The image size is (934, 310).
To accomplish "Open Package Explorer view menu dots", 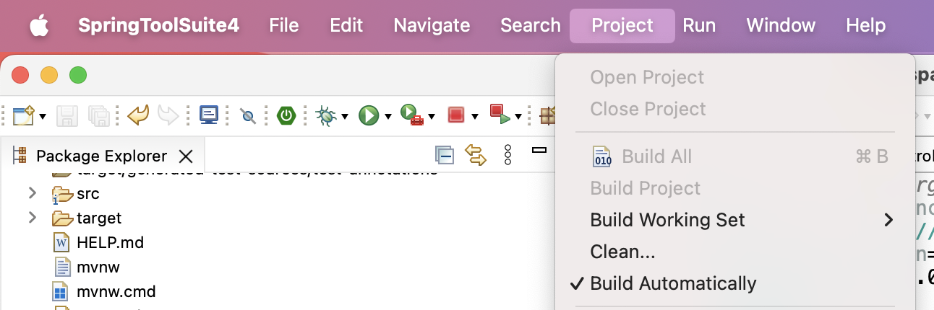I will click(x=507, y=155).
